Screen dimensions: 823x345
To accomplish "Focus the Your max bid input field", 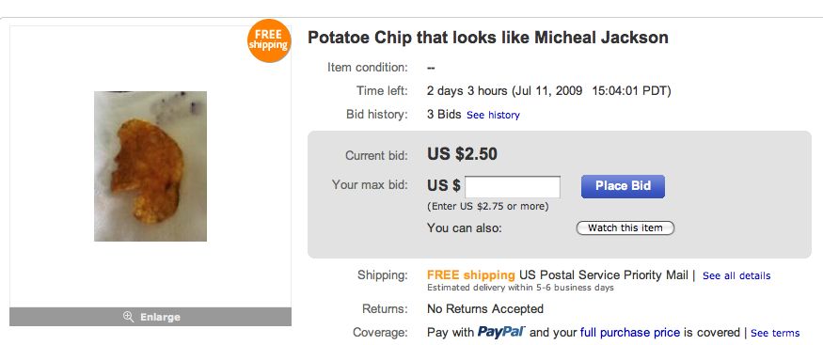I will coord(513,186).
